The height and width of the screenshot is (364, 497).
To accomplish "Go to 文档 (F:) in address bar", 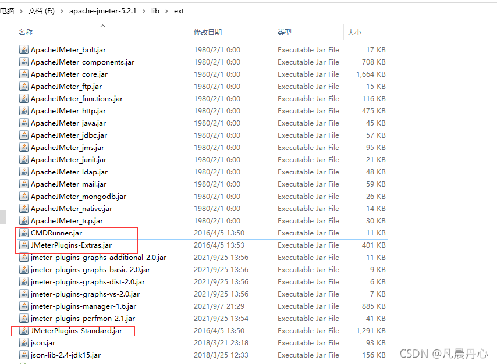I will (x=41, y=11).
